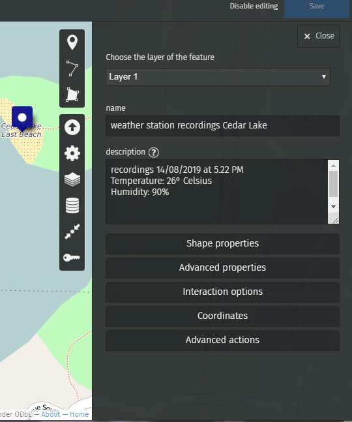Screen dimensions: 352x422
Task: Click the description scrollbar up arrow
Action: (334, 166)
